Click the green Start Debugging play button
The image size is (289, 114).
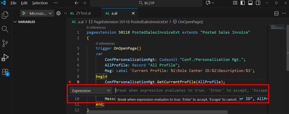pos(24,13)
